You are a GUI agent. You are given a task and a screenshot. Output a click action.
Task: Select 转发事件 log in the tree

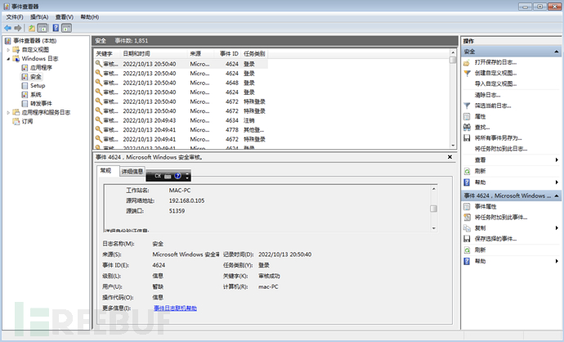[x=41, y=104]
